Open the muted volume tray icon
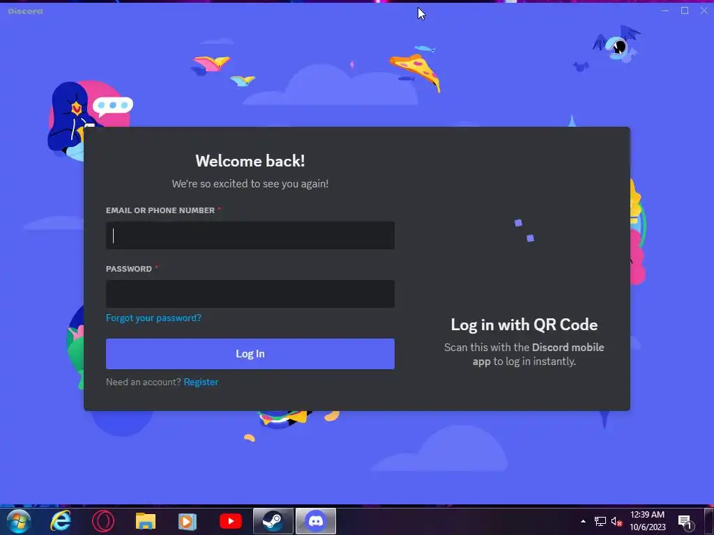 616,521
